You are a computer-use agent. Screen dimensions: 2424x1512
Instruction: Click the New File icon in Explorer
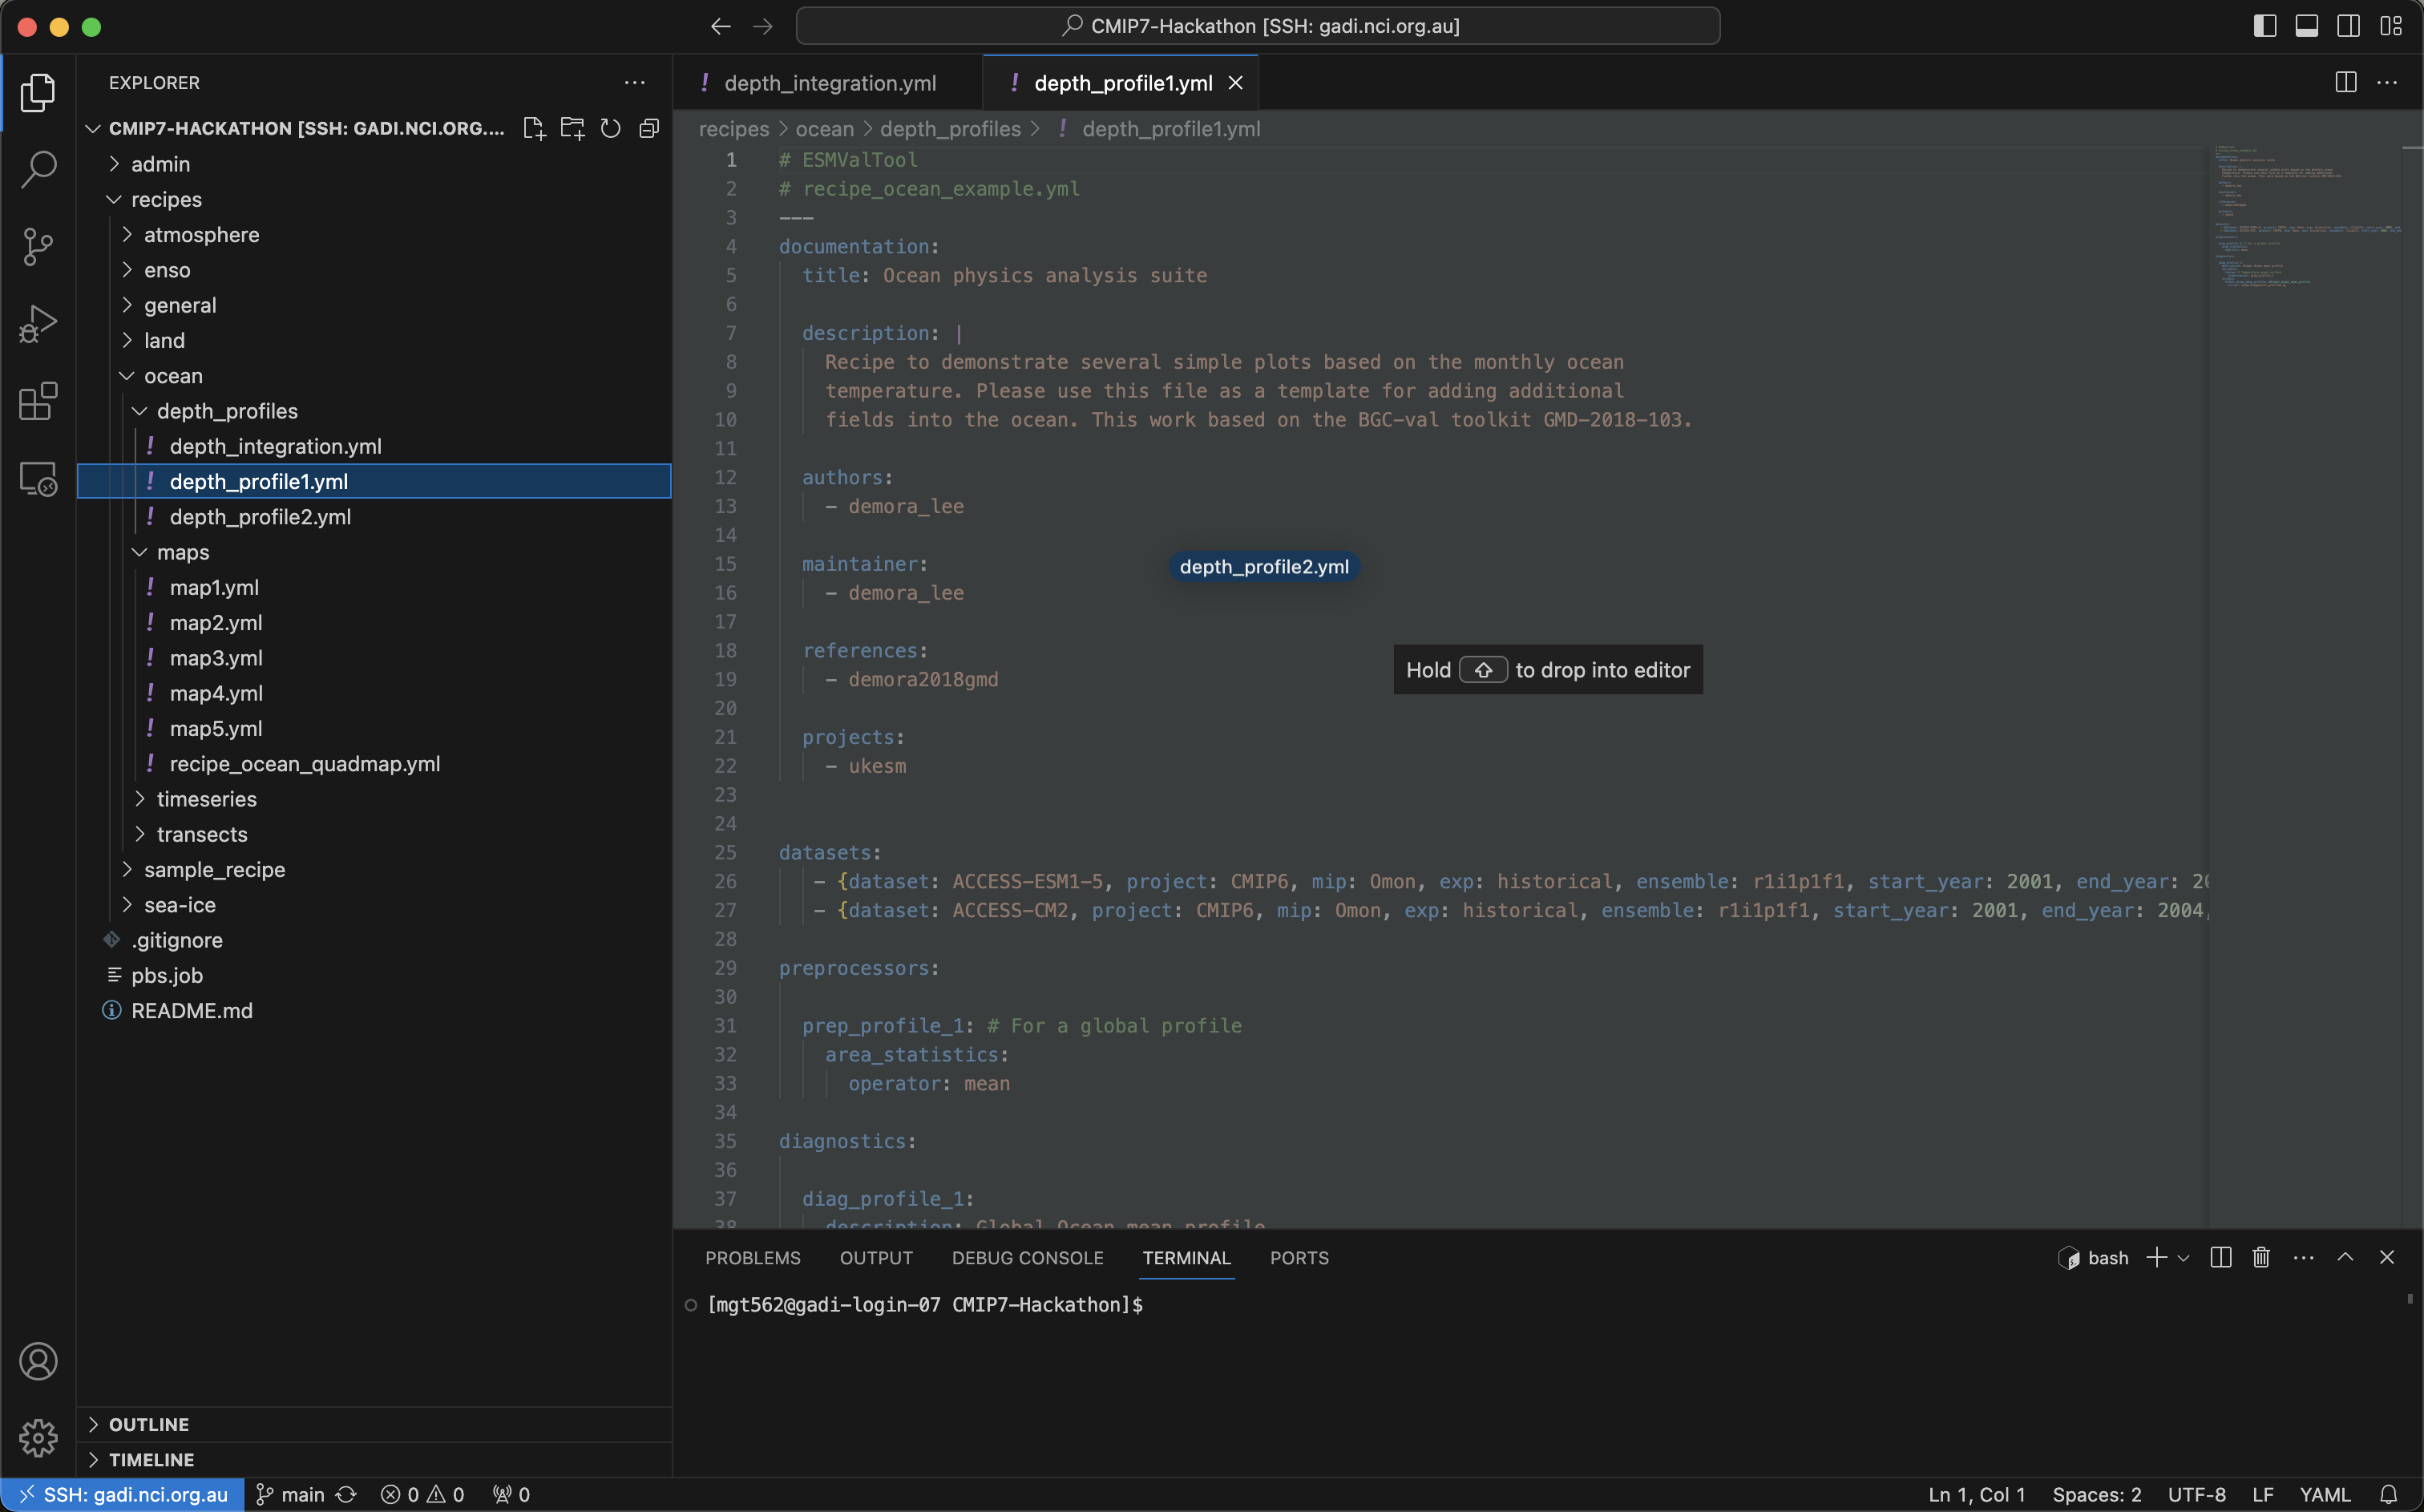point(534,128)
